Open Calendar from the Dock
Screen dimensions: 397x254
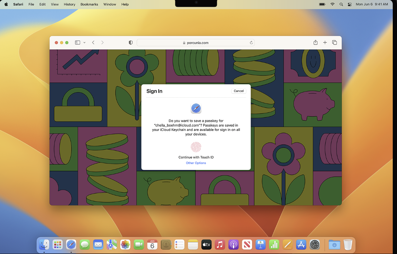click(x=152, y=244)
